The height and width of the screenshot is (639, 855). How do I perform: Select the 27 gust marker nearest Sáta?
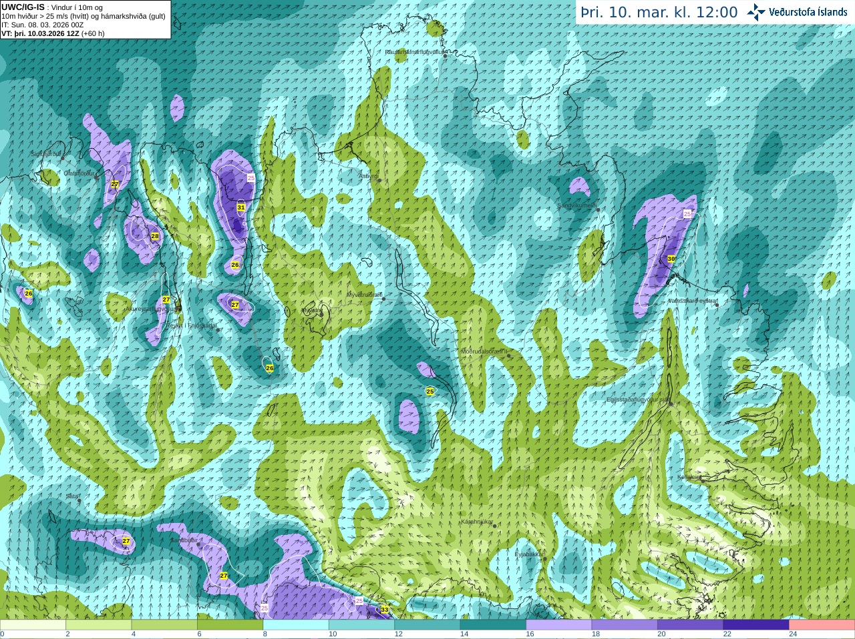point(126,541)
